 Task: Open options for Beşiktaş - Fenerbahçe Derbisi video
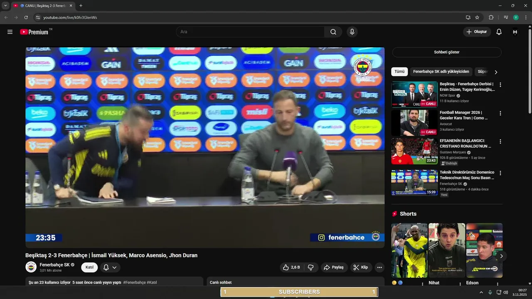pos(500,85)
